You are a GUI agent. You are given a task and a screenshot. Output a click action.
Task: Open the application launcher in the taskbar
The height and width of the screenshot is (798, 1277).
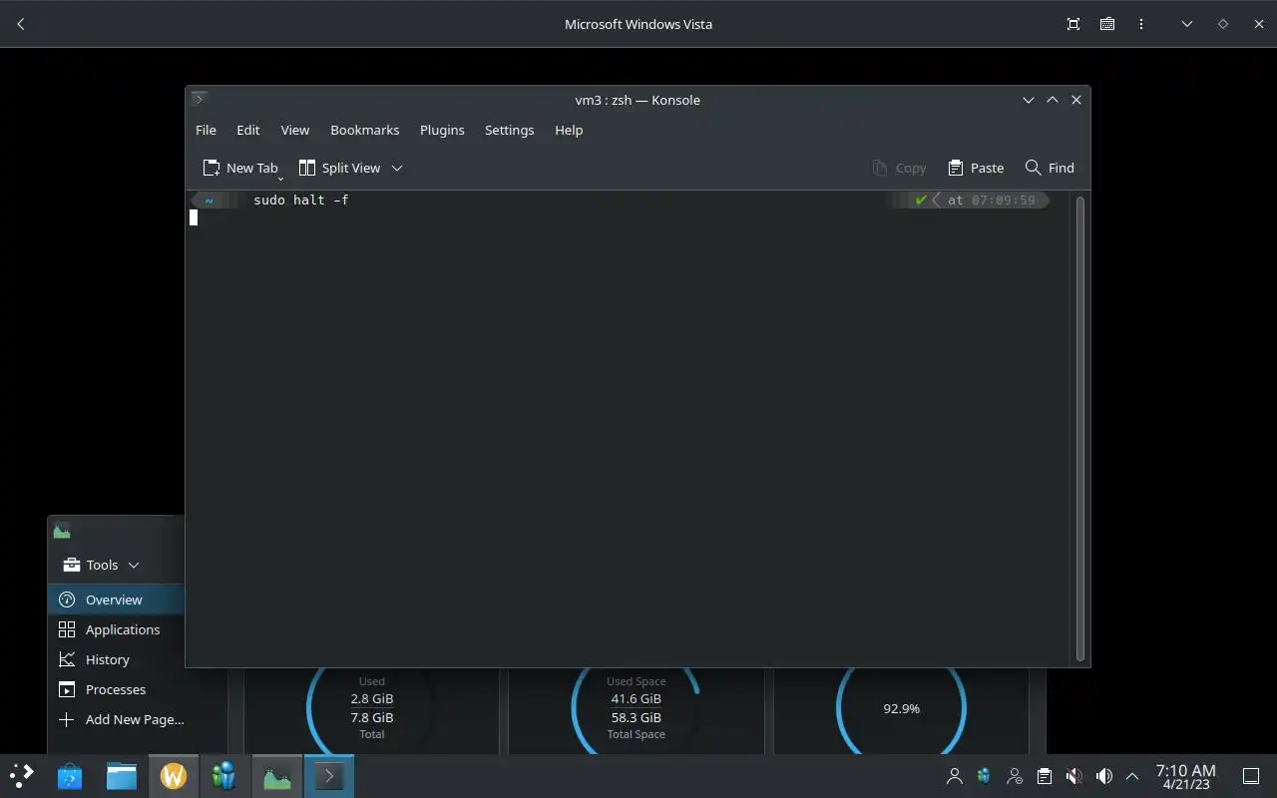pyautogui.click(x=22, y=775)
